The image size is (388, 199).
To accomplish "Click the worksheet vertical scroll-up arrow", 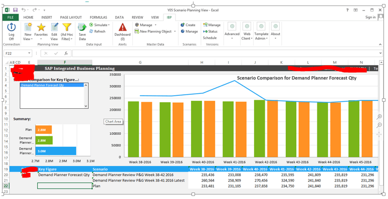I will pos(382,62).
